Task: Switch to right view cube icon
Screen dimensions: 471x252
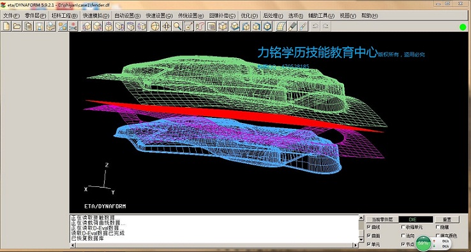Action: point(246,26)
